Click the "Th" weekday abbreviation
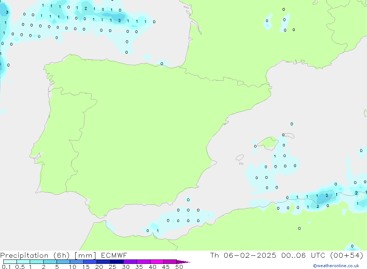Image resolution: width=367 pixels, height=269 pixels. (214, 255)
